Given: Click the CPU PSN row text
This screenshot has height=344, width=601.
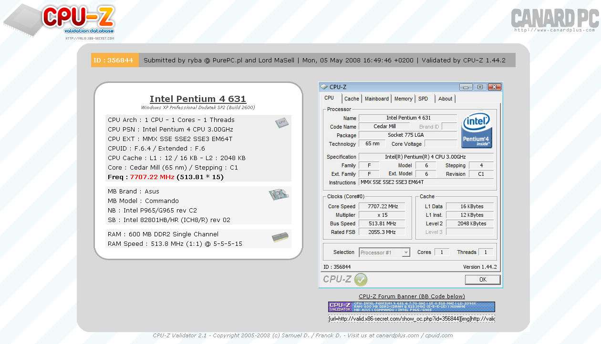Looking at the screenshot, I should coord(170,129).
